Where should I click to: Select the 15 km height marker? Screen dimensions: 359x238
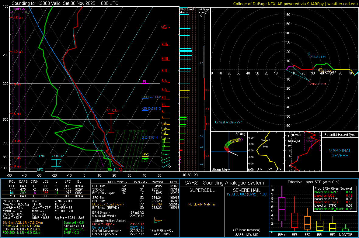(17, 18)
